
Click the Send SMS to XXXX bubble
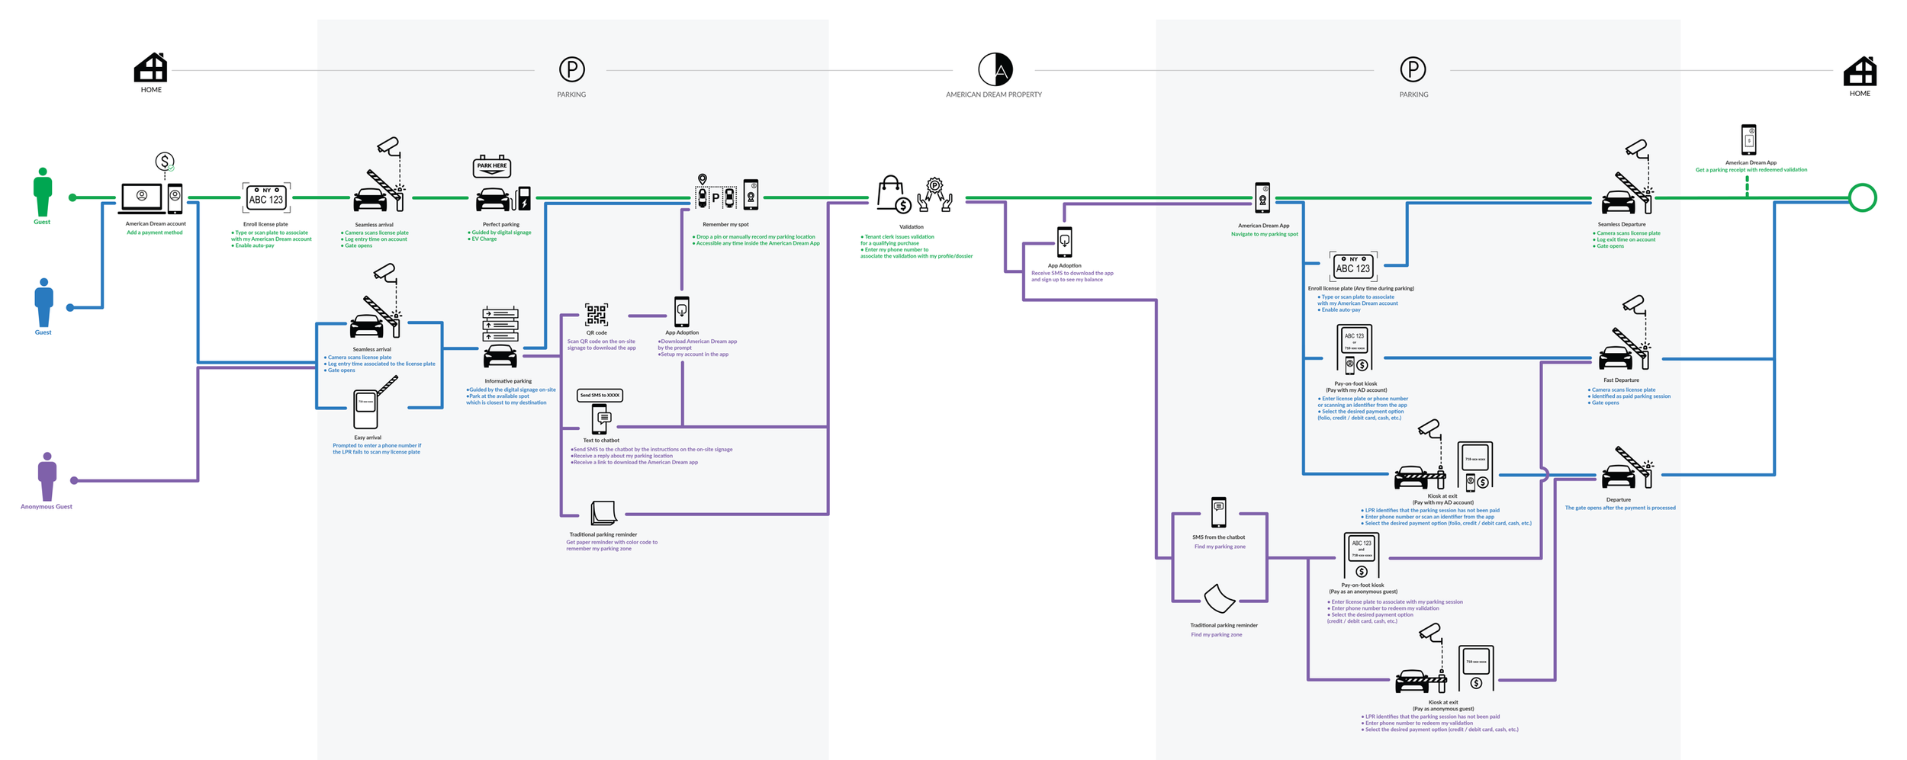click(600, 395)
